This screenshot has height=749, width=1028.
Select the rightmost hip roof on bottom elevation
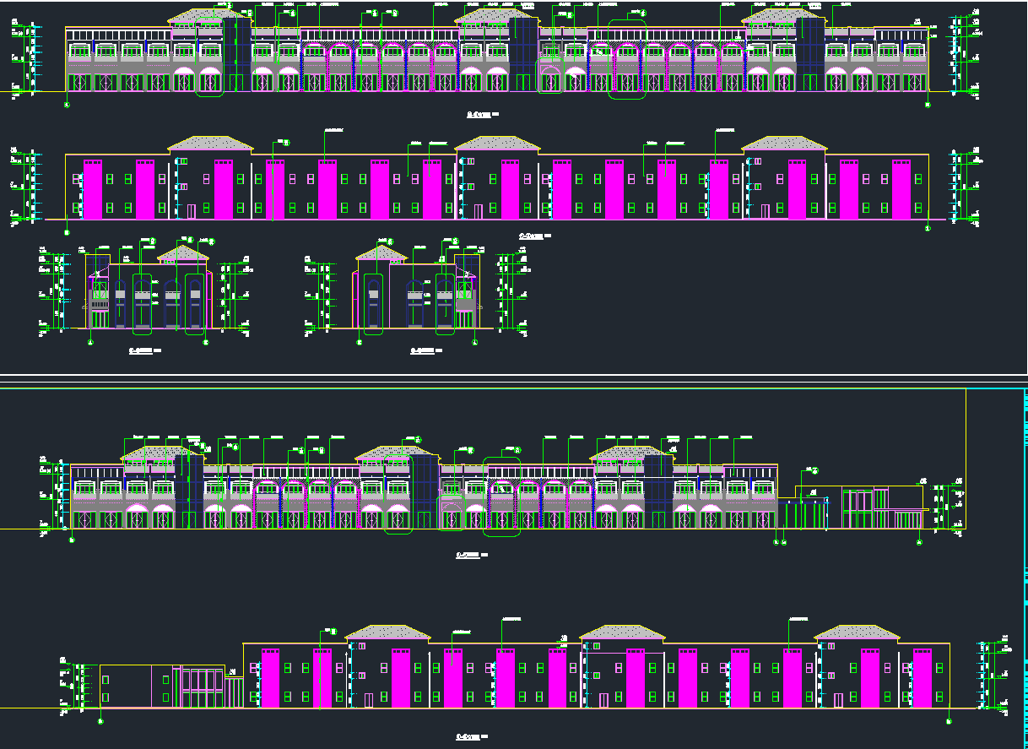point(857,632)
